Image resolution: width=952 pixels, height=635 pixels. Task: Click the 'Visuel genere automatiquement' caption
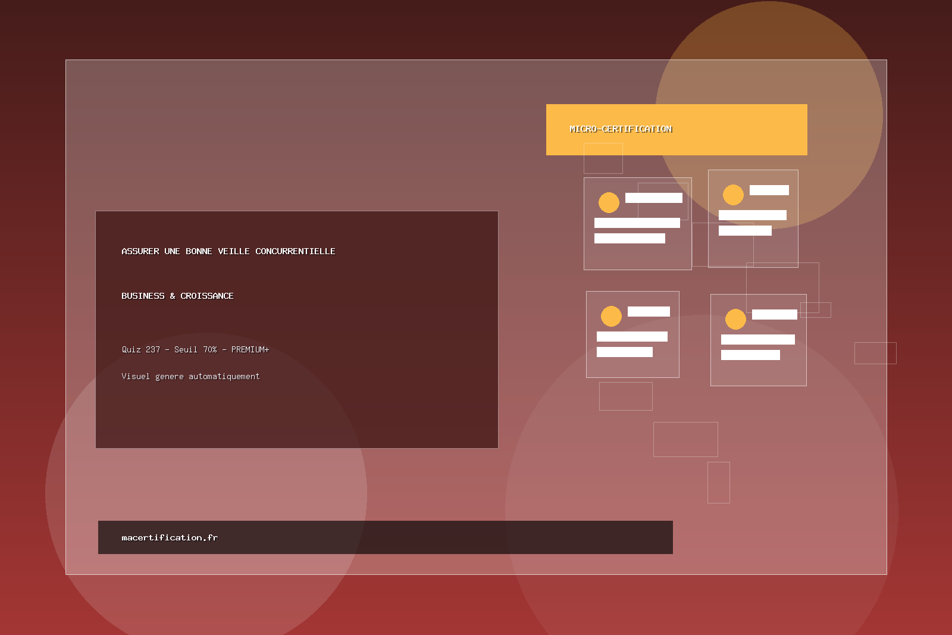(x=190, y=376)
